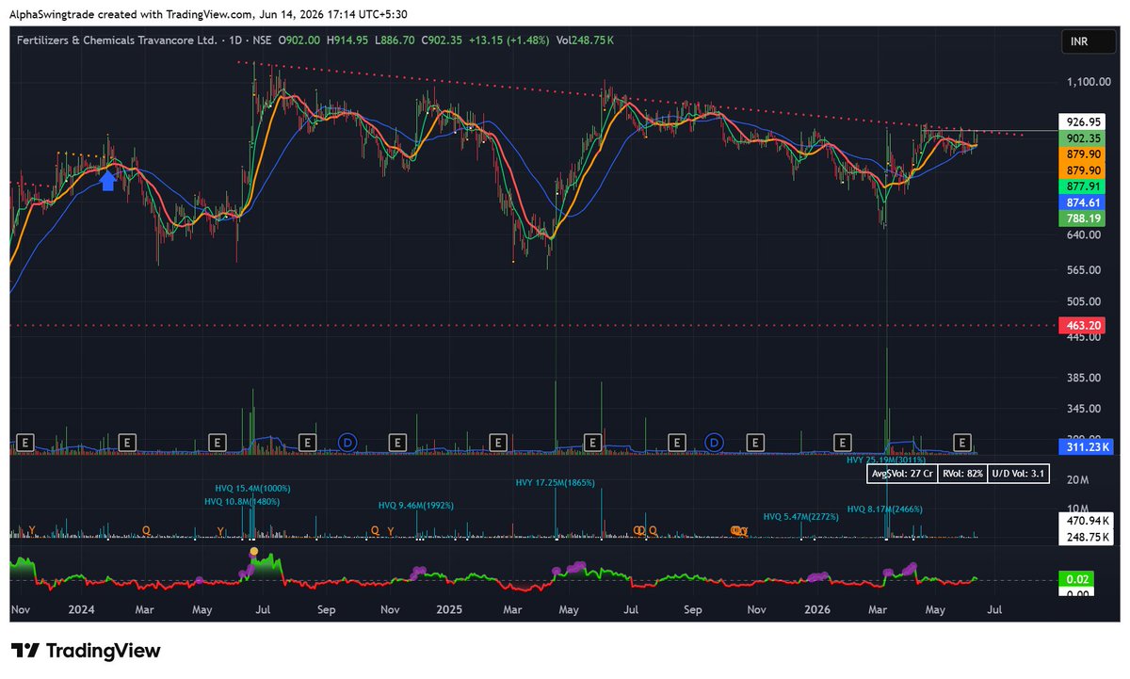
Task: Open the latest earnings E marker in 2026
Action: click(962, 441)
